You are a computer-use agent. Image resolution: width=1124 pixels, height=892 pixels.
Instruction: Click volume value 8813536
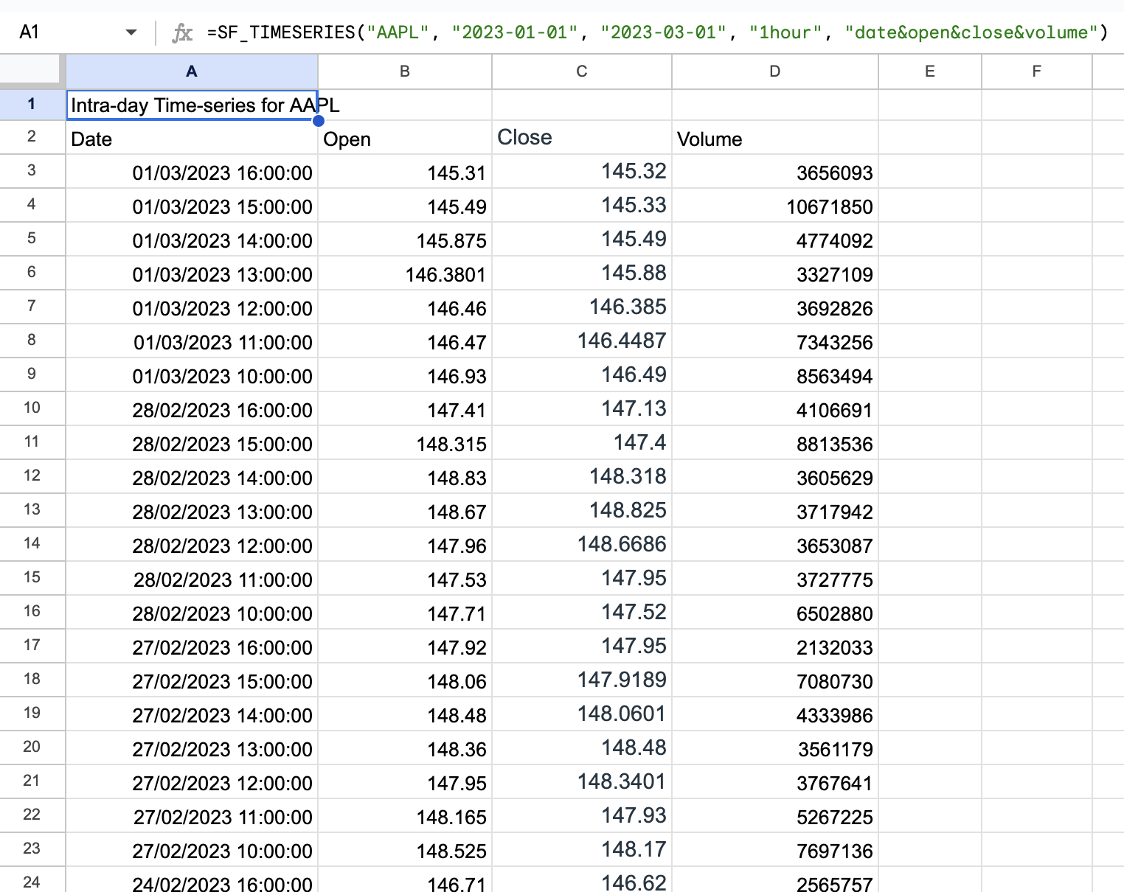(x=775, y=443)
